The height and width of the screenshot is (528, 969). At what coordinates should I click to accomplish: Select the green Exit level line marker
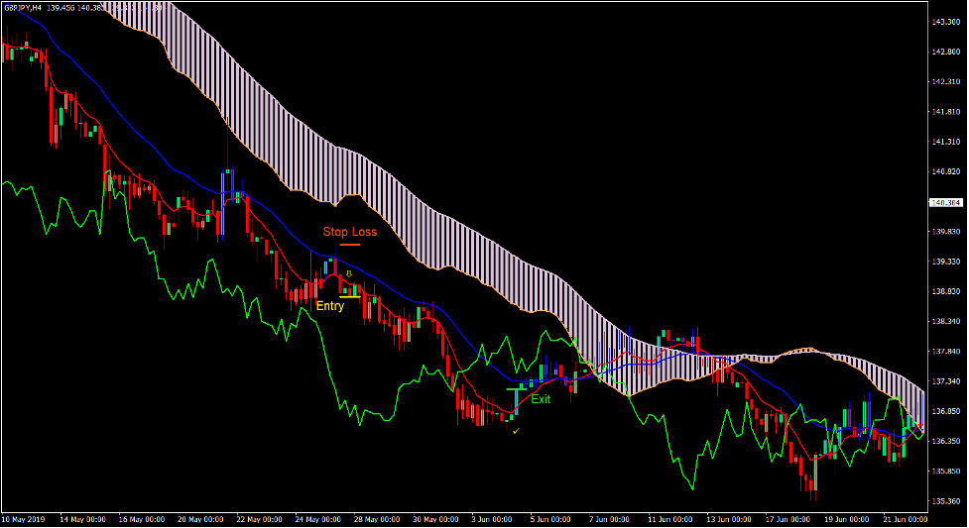(518, 389)
